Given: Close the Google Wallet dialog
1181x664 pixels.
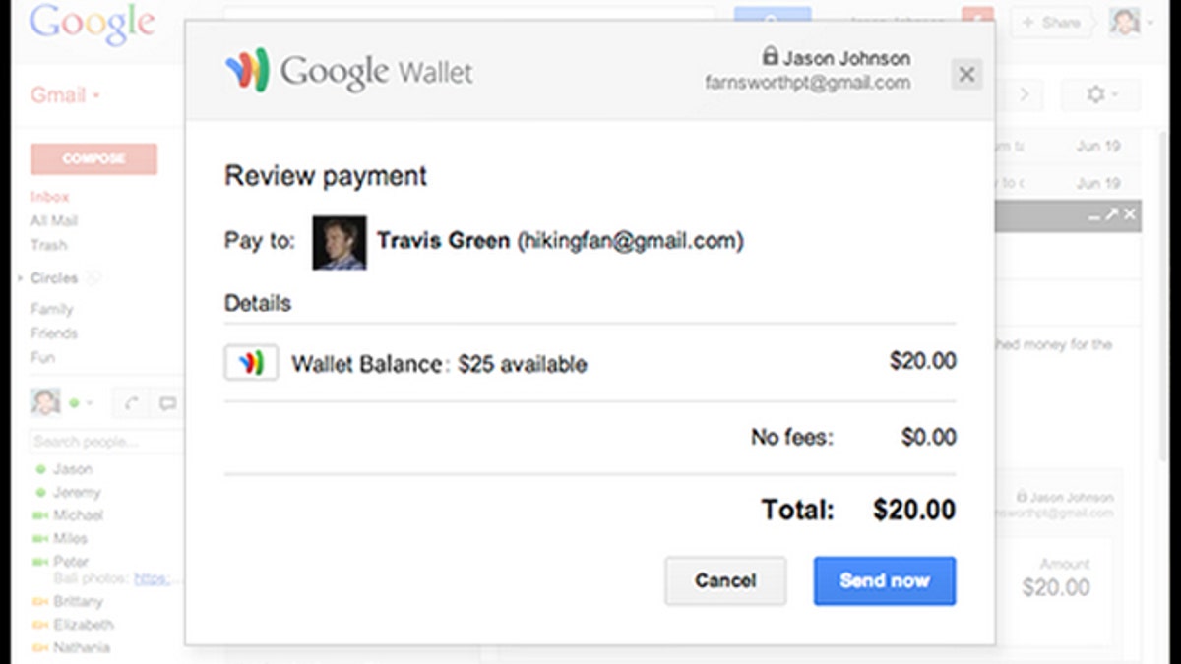Looking at the screenshot, I should 966,74.
